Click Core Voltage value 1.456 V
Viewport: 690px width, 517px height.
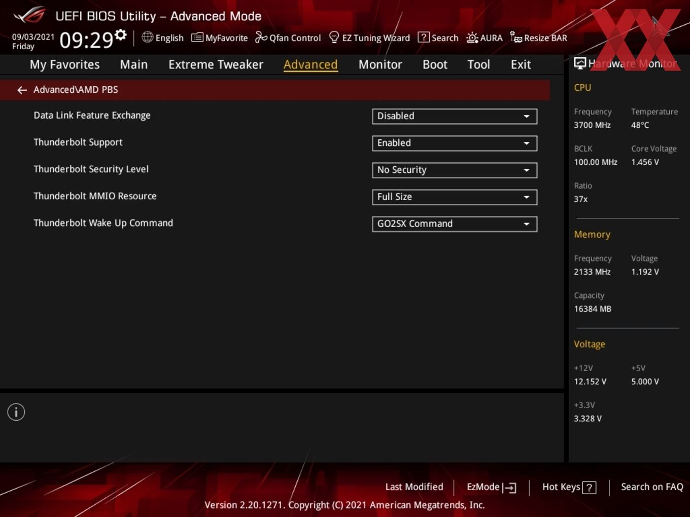[x=645, y=162]
